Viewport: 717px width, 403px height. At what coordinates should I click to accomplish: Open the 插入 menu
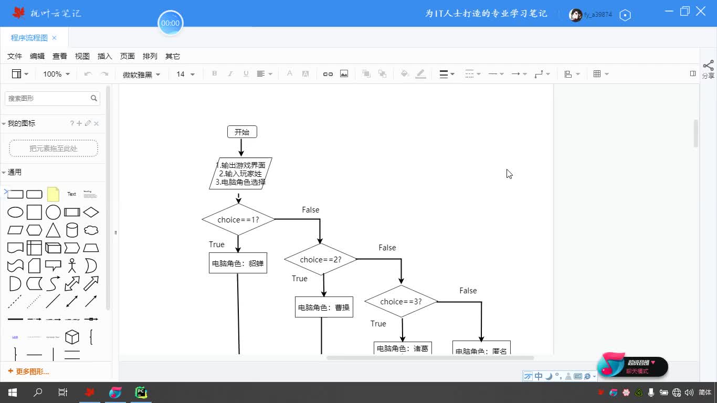(x=105, y=56)
